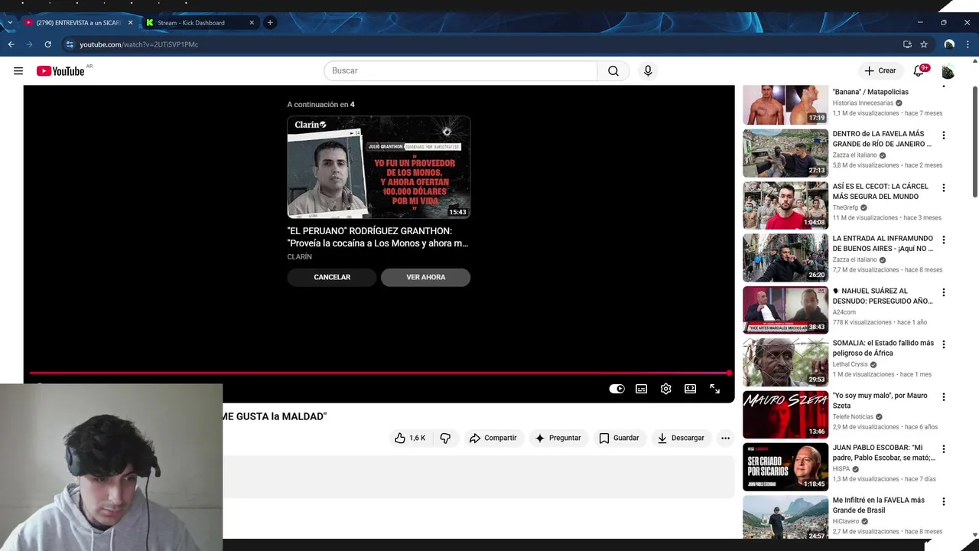Click Lethal Crysis channel name
The height and width of the screenshot is (551, 979).
(x=850, y=364)
